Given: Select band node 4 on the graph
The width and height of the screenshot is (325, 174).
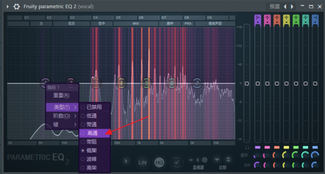Looking at the screenshot, I should (121, 83).
